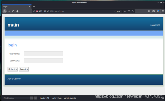
Task: Open the Firefox hamburger menu
Action: [x=163, y=11]
